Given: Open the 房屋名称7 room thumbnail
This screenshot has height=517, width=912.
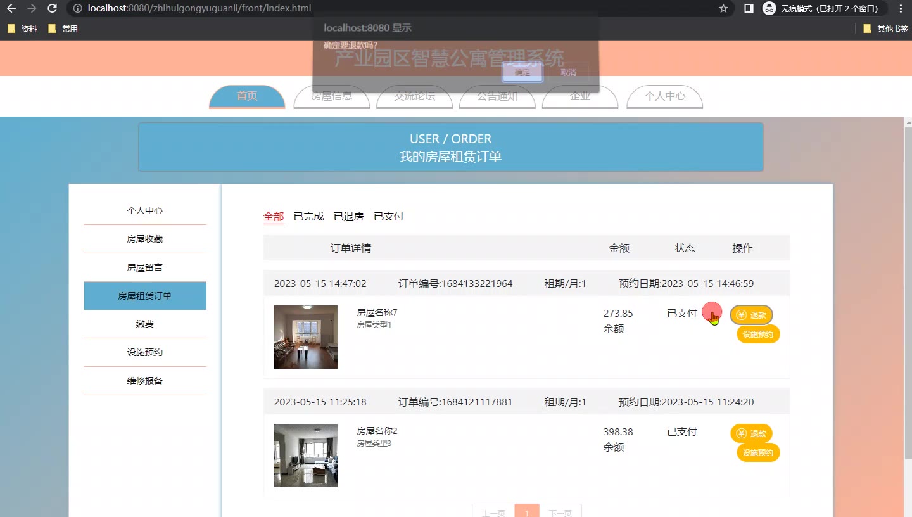Looking at the screenshot, I should click(x=305, y=337).
